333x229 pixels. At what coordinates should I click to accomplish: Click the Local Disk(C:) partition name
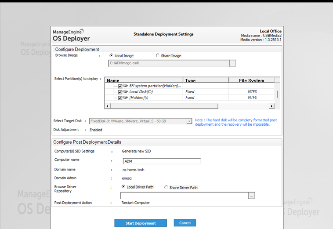click(141, 91)
